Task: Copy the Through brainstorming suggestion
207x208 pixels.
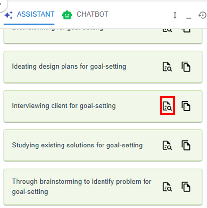Action: pos(186,187)
